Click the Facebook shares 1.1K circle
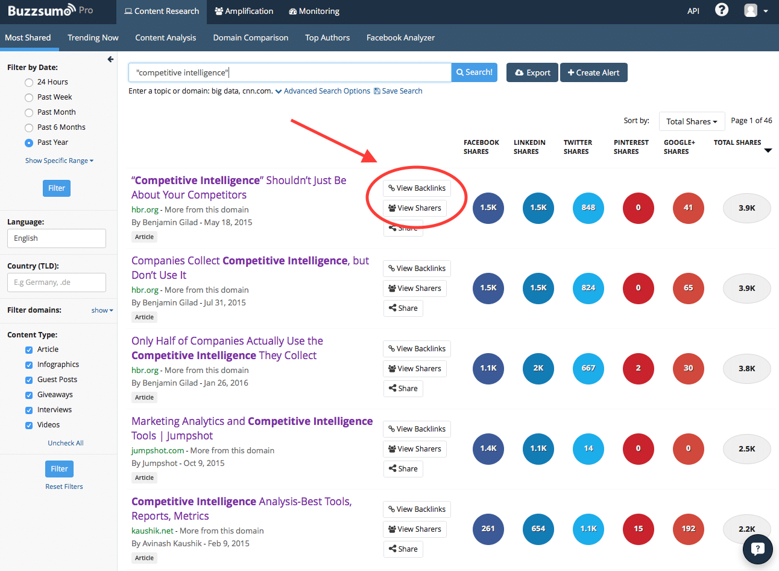Viewport: 779px width, 571px height. pos(488,368)
